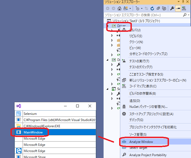The height and width of the screenshot is (158, 191).
Task: Open the デバッグ(G) submenu
Action: [x=136, y=120]
